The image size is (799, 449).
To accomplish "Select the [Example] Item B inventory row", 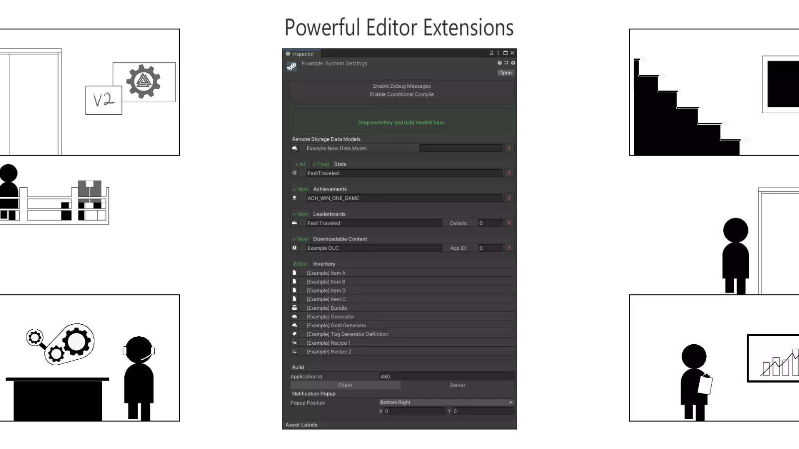I will pos(402,282).
